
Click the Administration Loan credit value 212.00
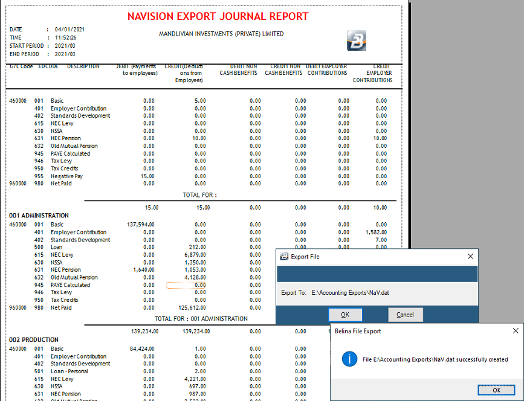[197, 247]
